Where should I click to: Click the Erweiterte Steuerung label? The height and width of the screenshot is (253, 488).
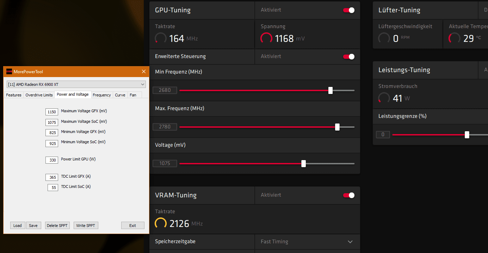[x=180, y=56]
